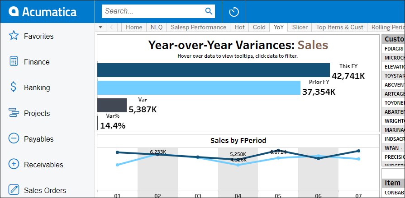
Task: Select the Banking dollar icon
Action: (x=14, y=87)
